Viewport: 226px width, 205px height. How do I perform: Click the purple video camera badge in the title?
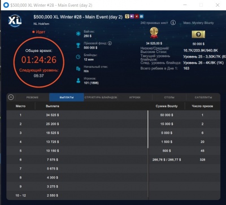132,16
